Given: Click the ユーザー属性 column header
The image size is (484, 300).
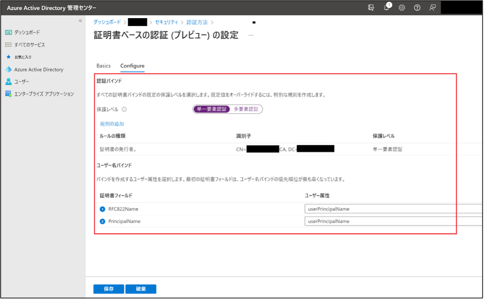Looking at the screenshot, I should (x=317, y=195).
